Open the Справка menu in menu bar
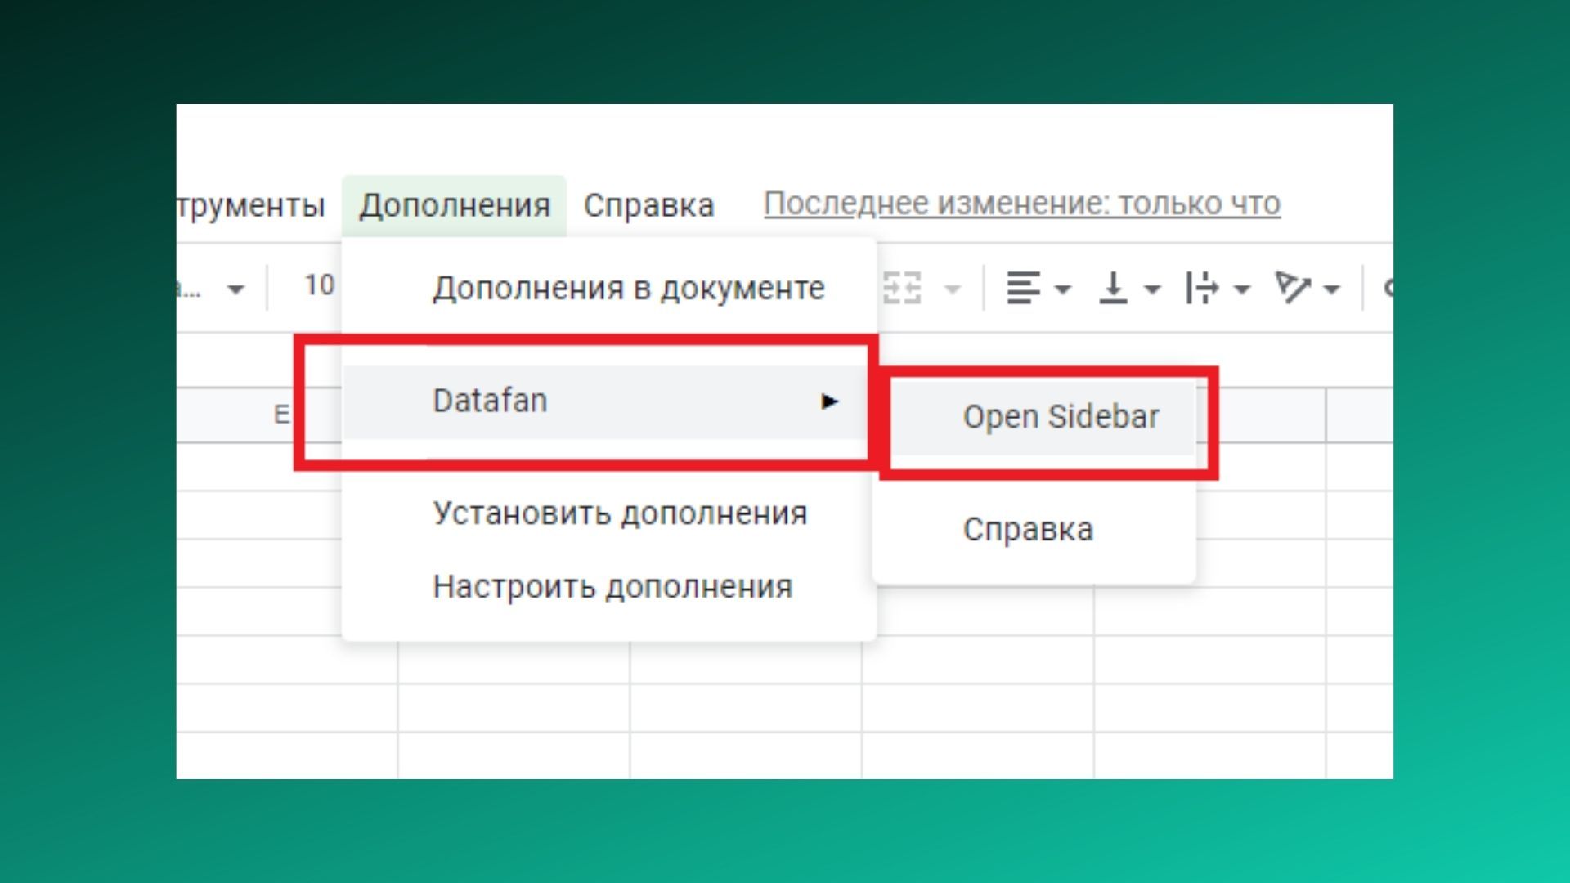This screenshot has width=1570, height=883. (x=648, y=205)
